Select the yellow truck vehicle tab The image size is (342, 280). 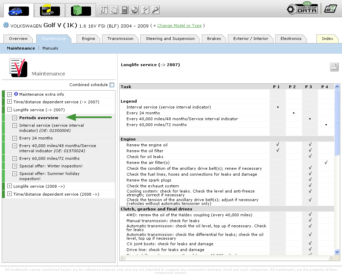(50, 10)
